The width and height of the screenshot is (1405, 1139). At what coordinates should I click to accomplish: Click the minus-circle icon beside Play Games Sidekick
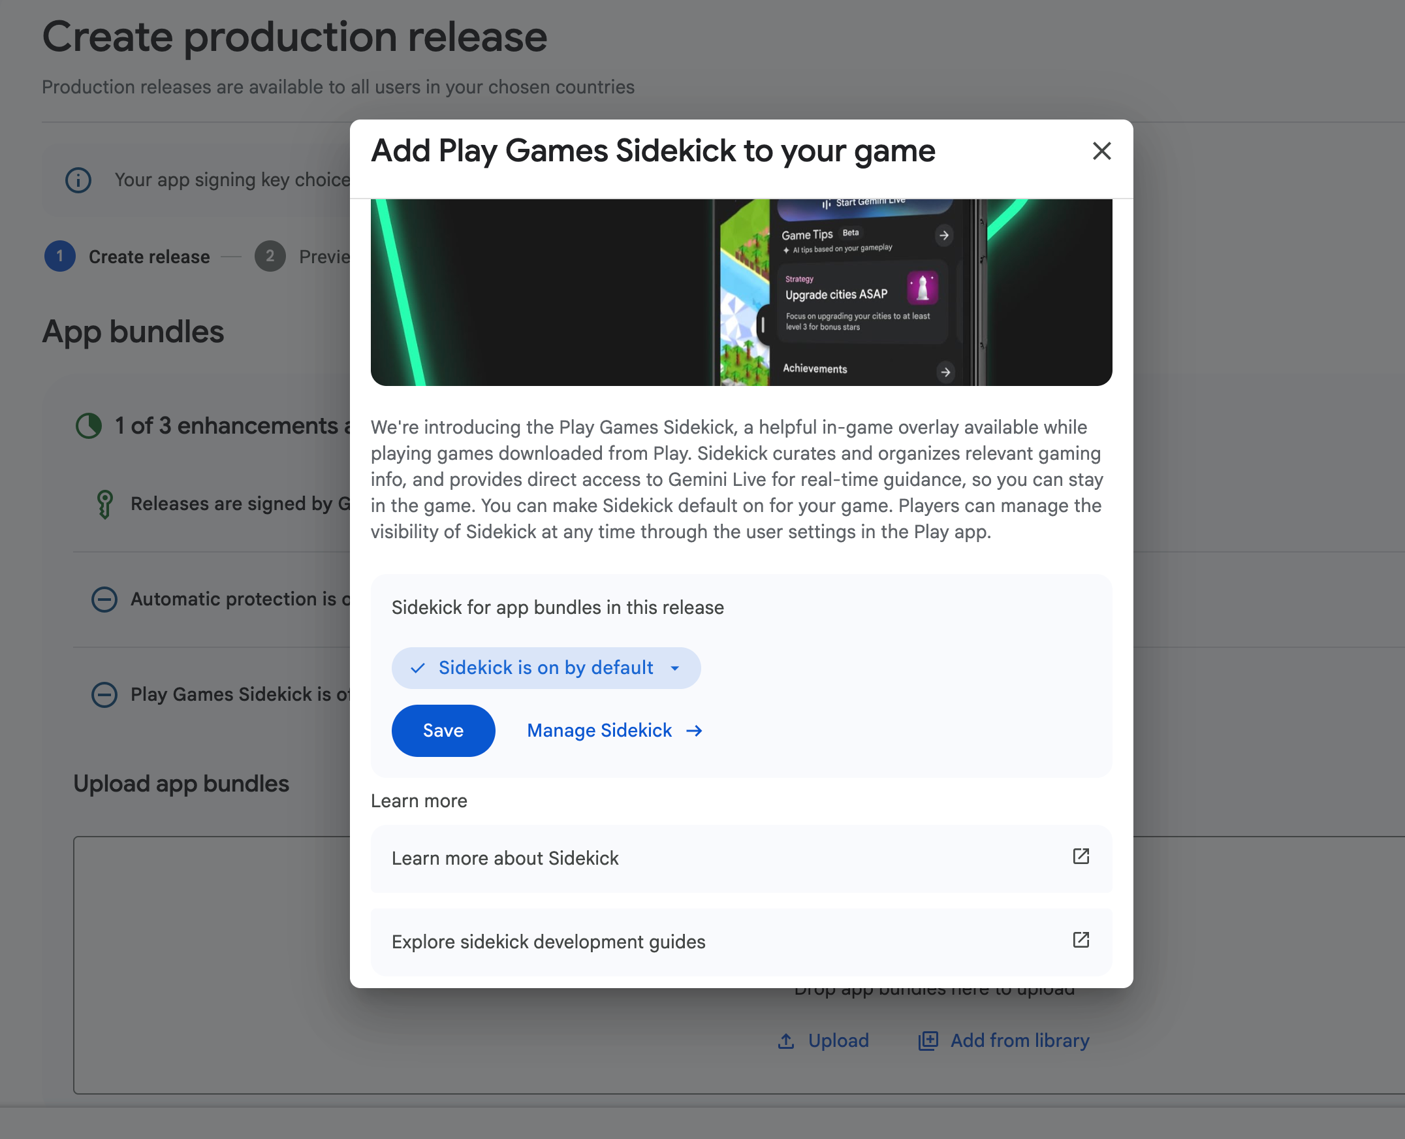[x=104, y=694]
